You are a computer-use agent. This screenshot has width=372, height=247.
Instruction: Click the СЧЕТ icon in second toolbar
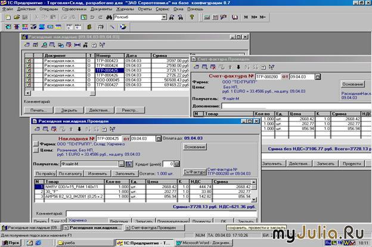[70, 27]
